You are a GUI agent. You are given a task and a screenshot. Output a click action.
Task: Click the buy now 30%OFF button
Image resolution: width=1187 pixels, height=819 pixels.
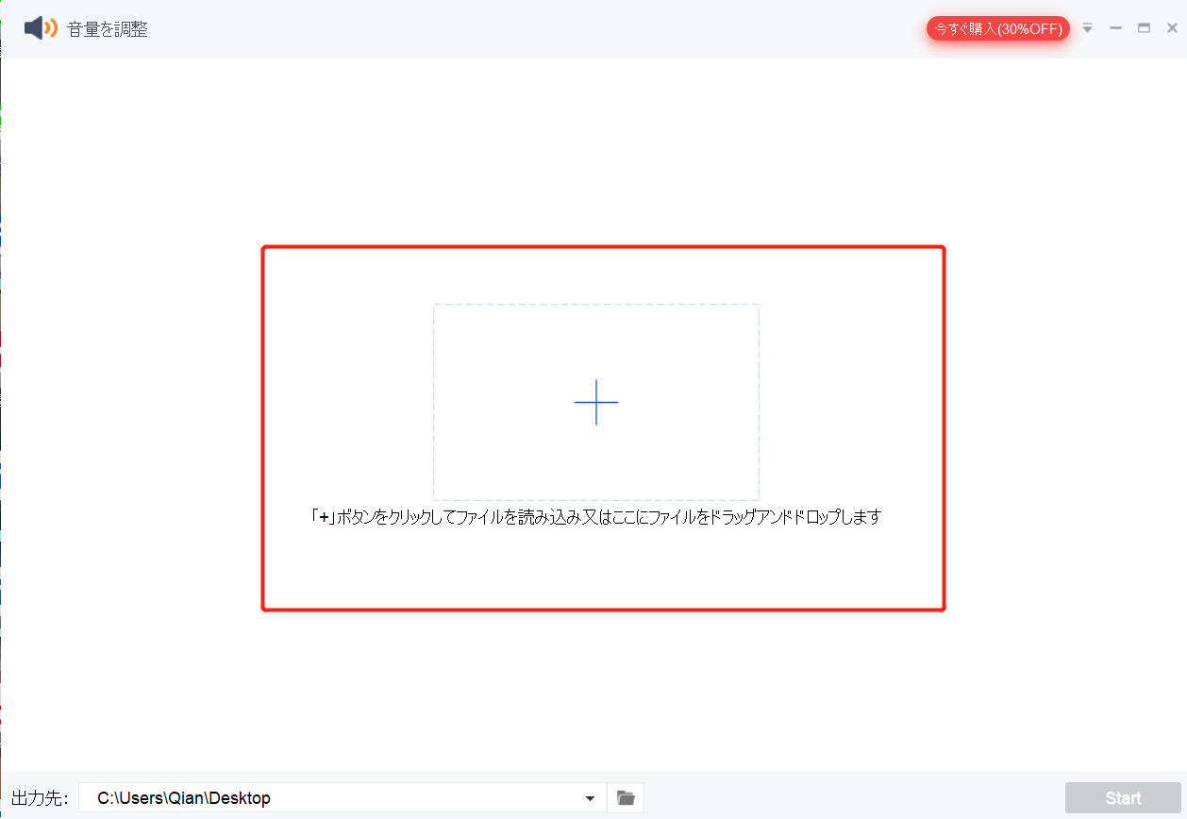click(x=999, y=29)
